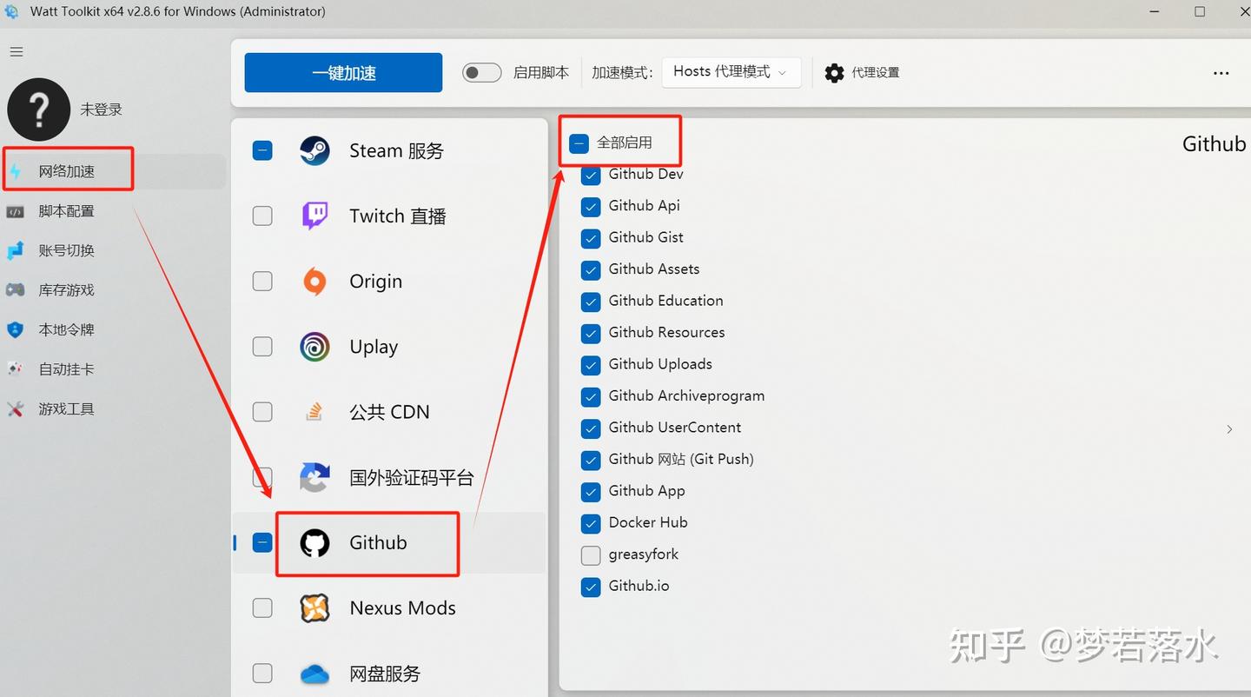The height and width of the screenshot is (697, 1251).
Task: Click the 游戏工具 tools icon
Action: 15,408
